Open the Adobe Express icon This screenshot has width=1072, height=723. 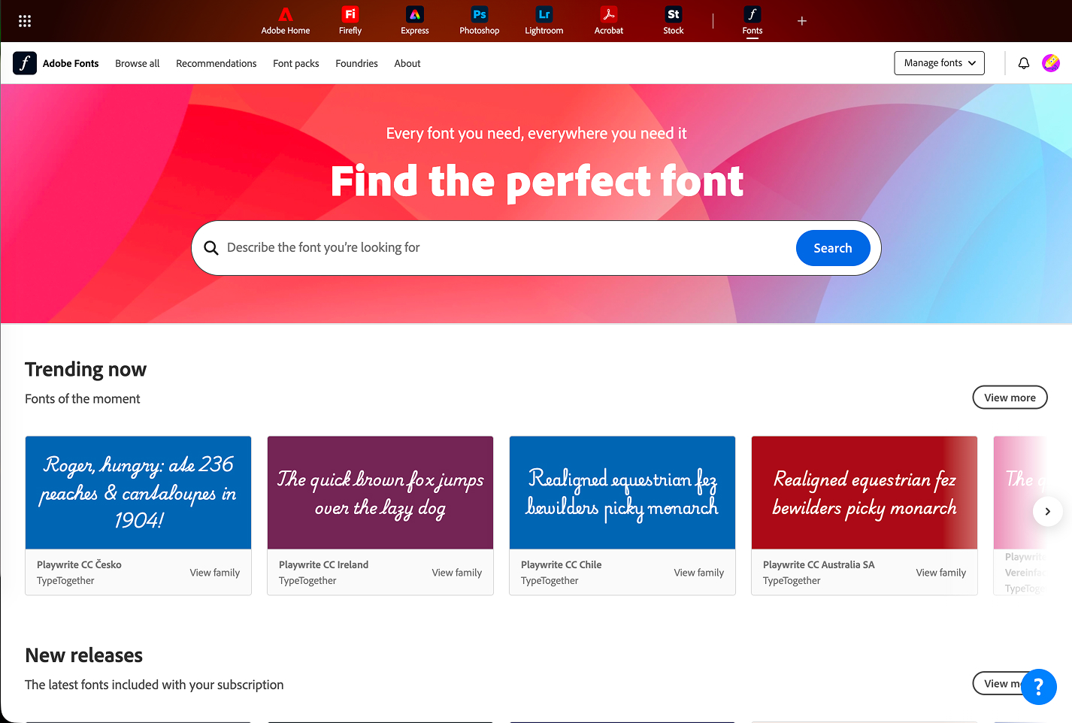pyautogui.click(x=414, y=13)
